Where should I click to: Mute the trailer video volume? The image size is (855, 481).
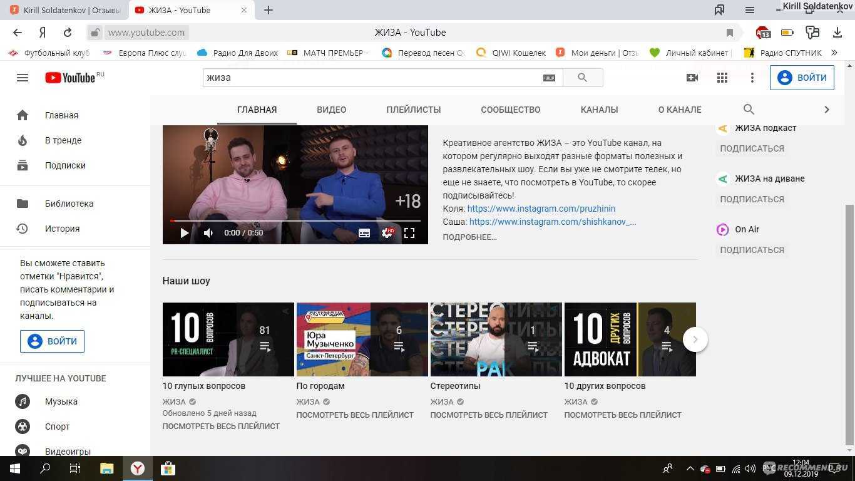[x=208, y=233]
